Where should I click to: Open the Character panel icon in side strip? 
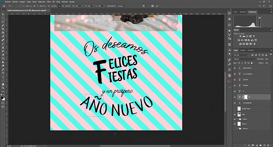pyautogui.click(x=229, y=50)
